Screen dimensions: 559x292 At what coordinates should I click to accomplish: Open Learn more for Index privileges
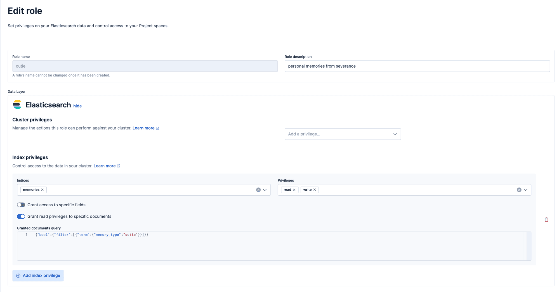(x=105, y=166)
